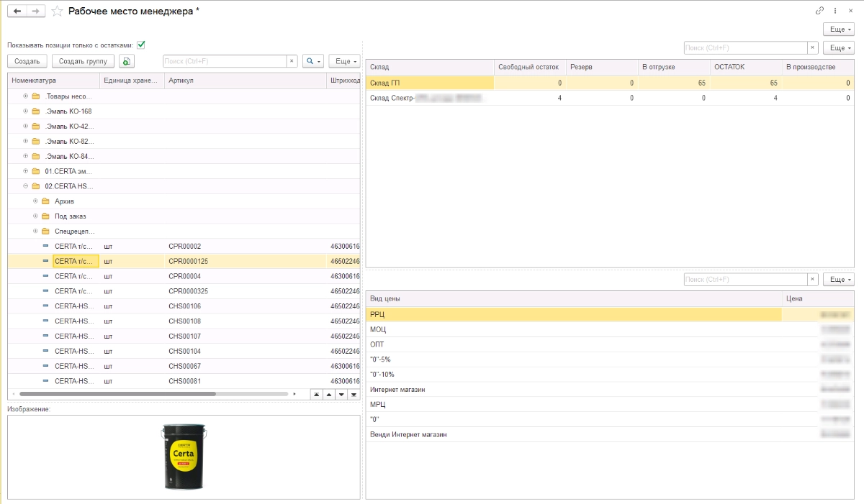The image size is (864, 504).
Task: Collapse the 02.CERTA HS... folder node
Action: point(26,186)
